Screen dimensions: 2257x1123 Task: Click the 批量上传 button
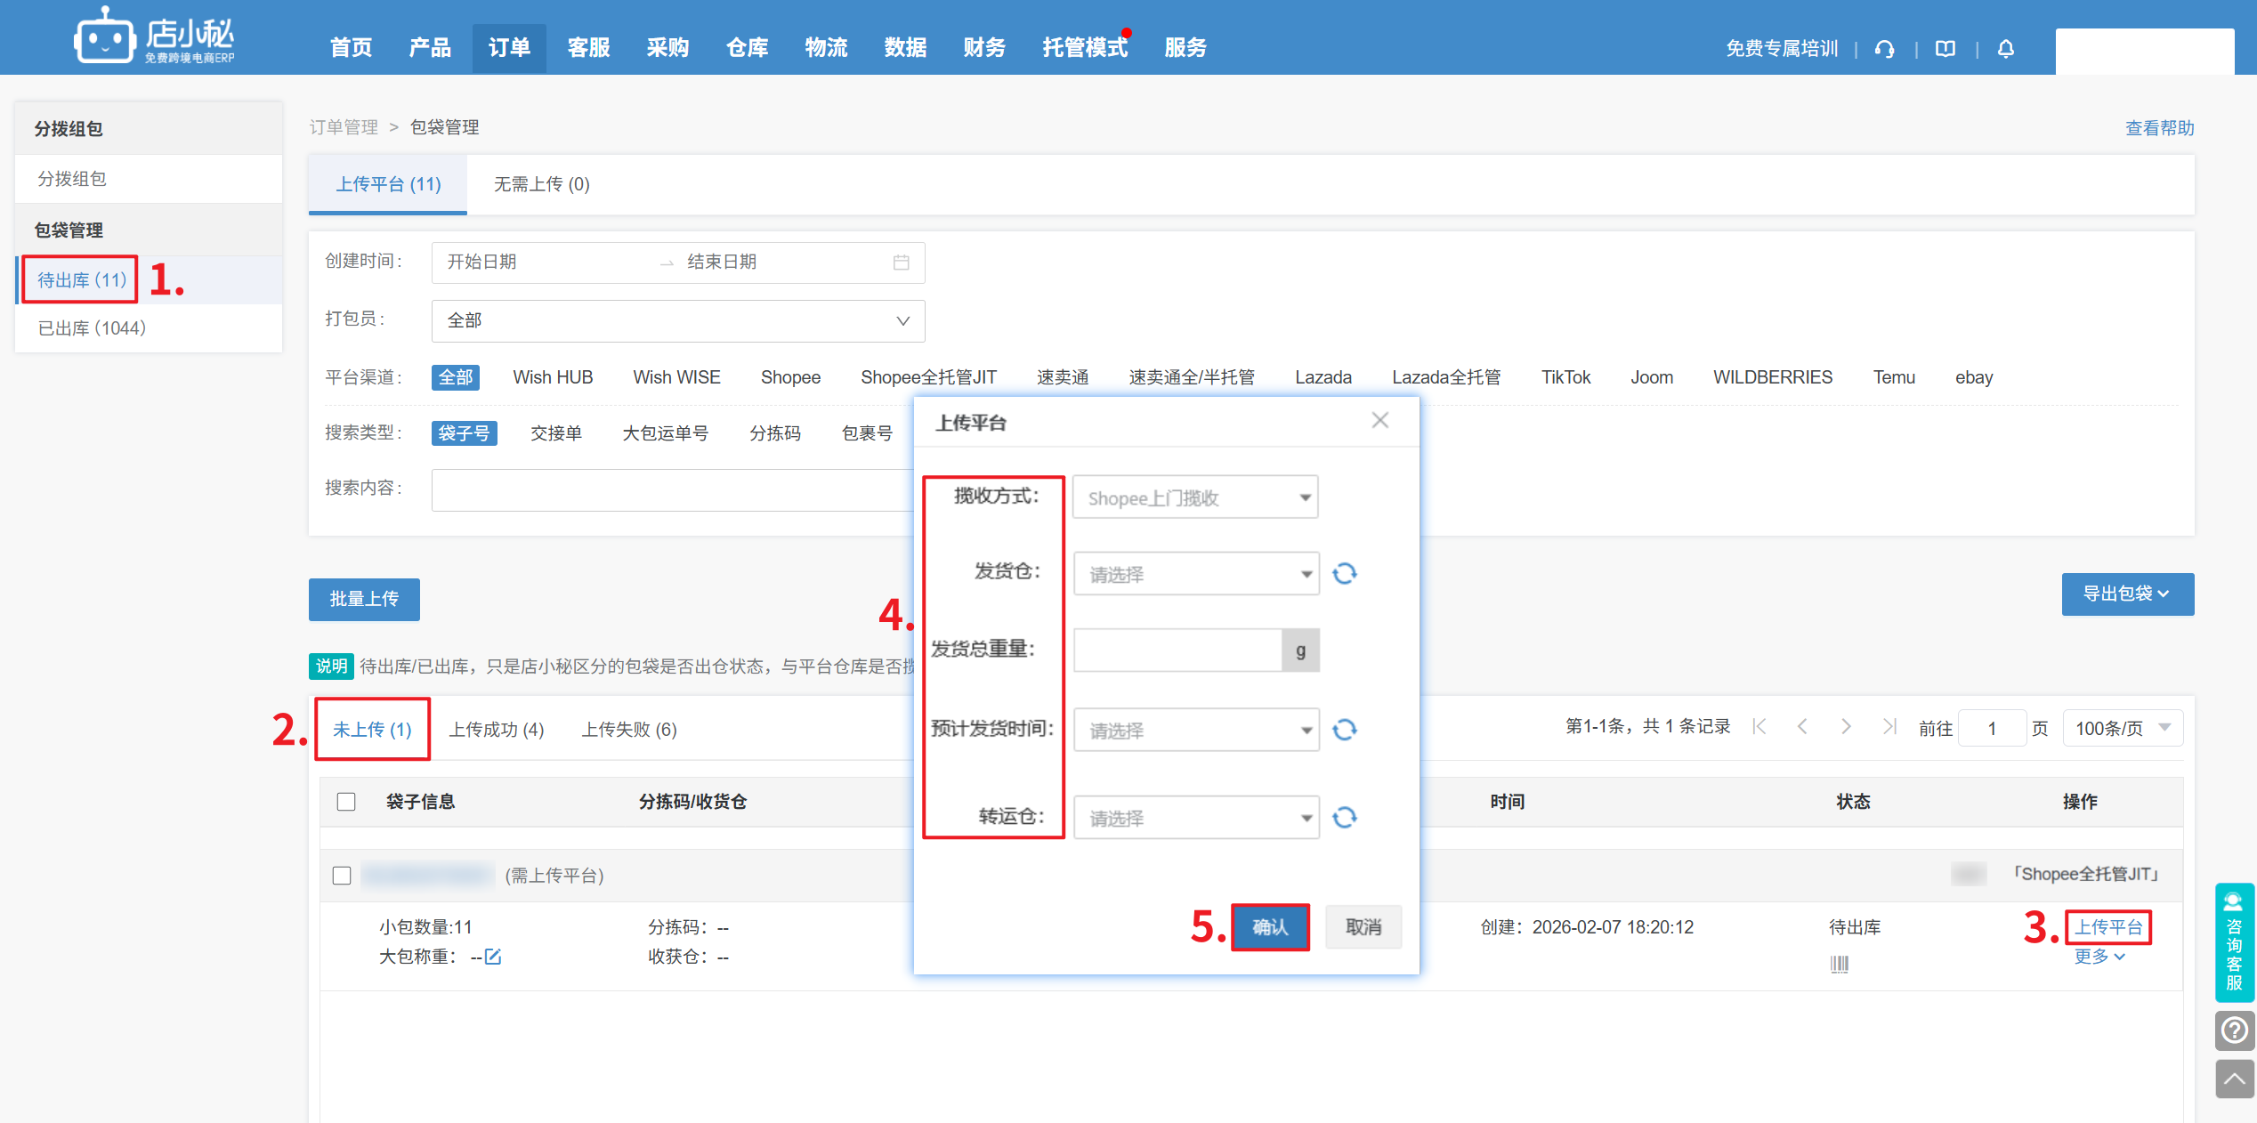[364, 599]
